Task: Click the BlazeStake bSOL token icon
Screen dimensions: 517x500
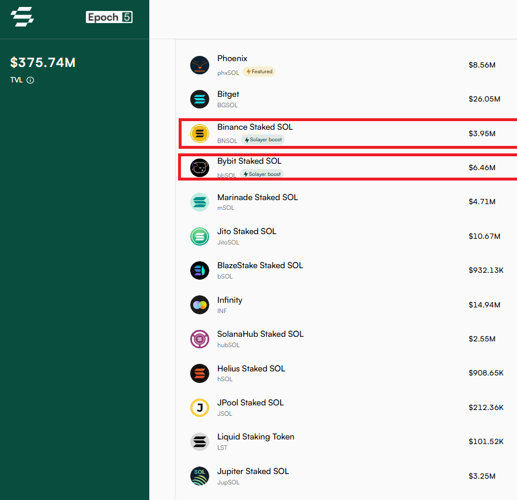Action: tap(199, 270)
